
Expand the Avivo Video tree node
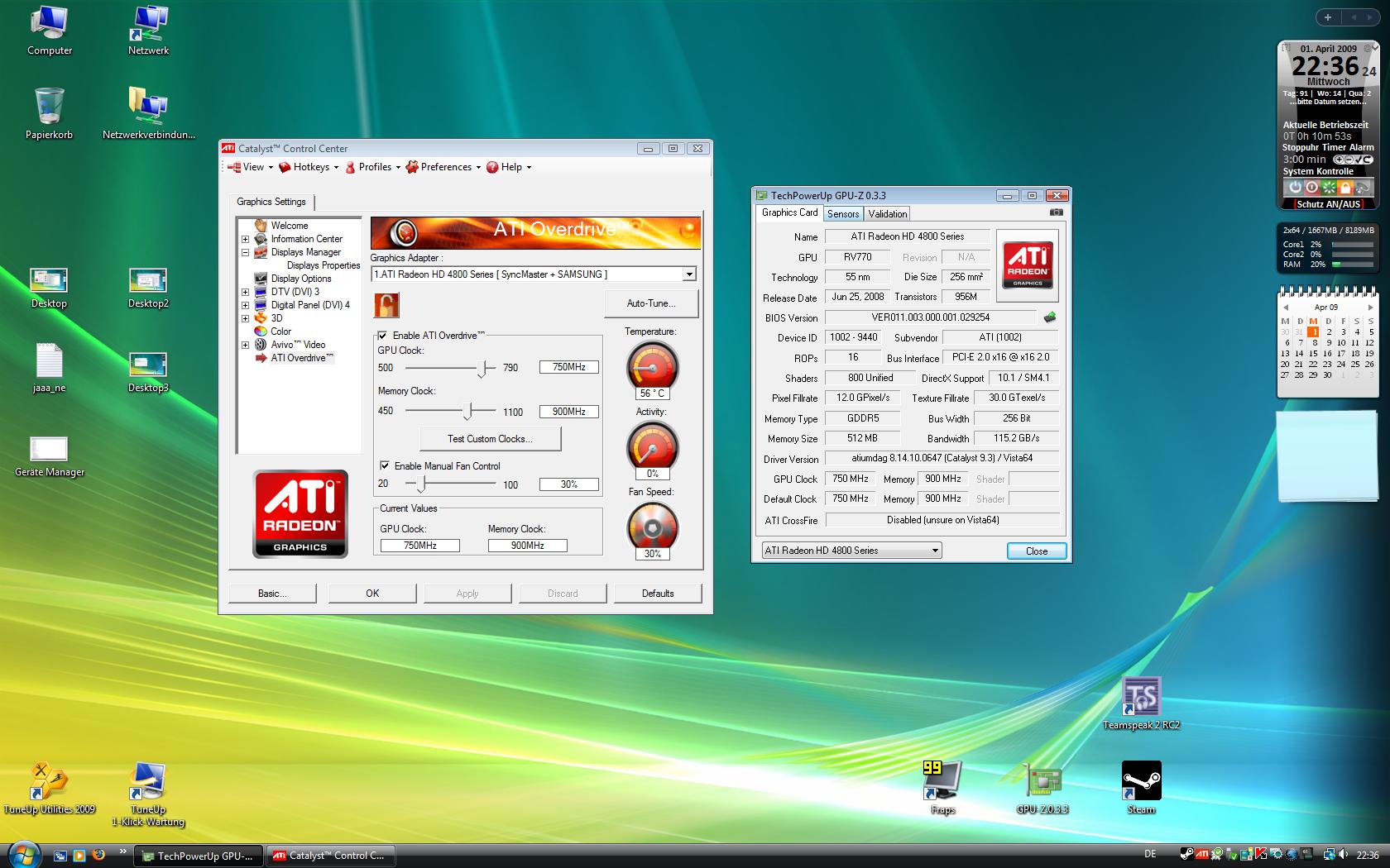point(245,345)
